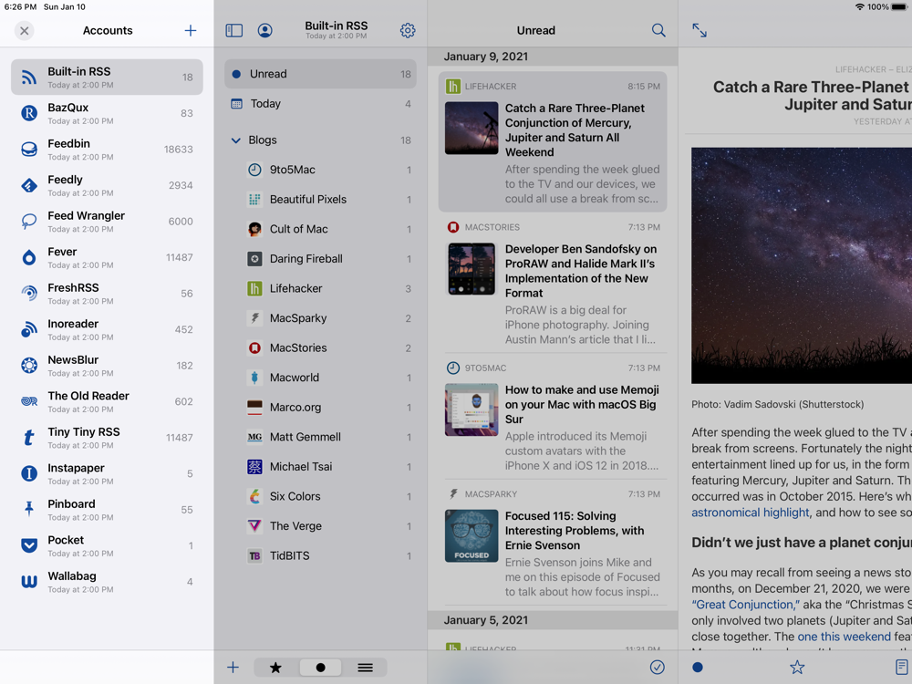This screenshot has height=684, width=912.
Task: Click the Feedbin account icon
Action: point(29,149)
